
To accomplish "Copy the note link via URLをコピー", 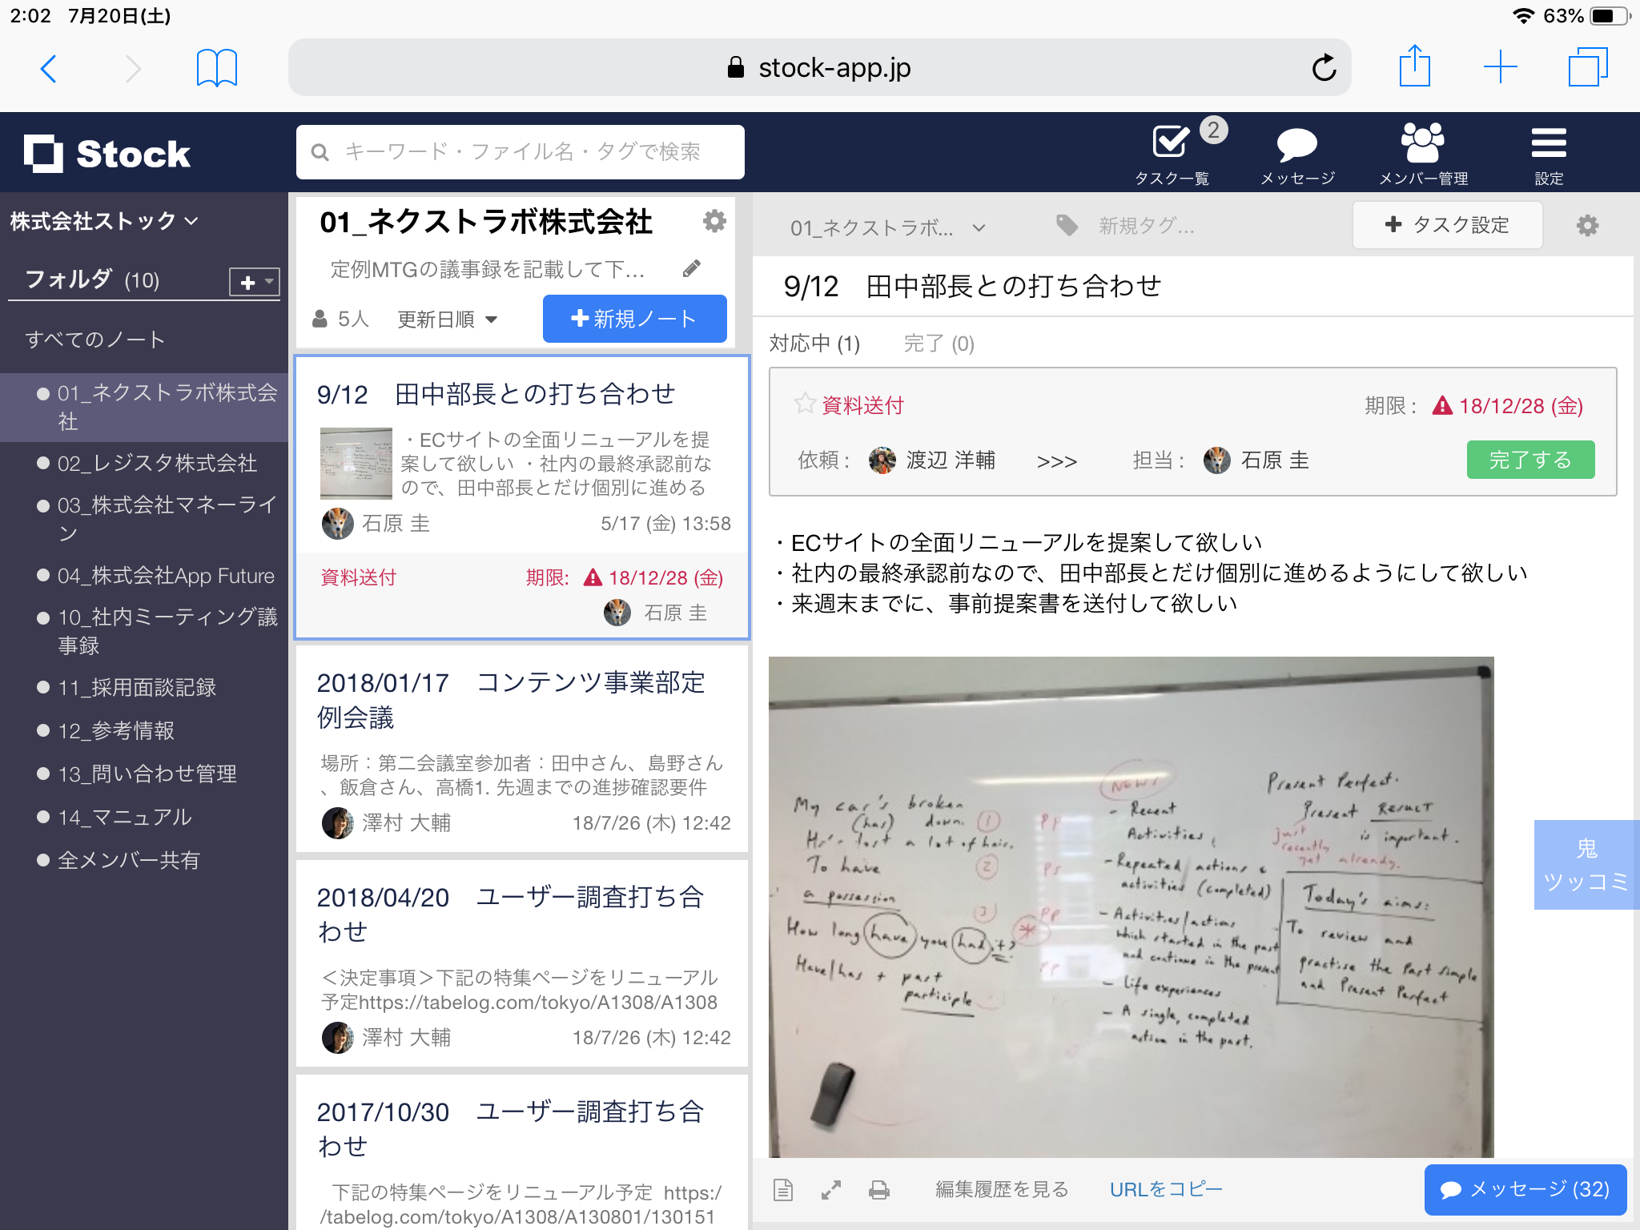I will coord(1165,1190).
